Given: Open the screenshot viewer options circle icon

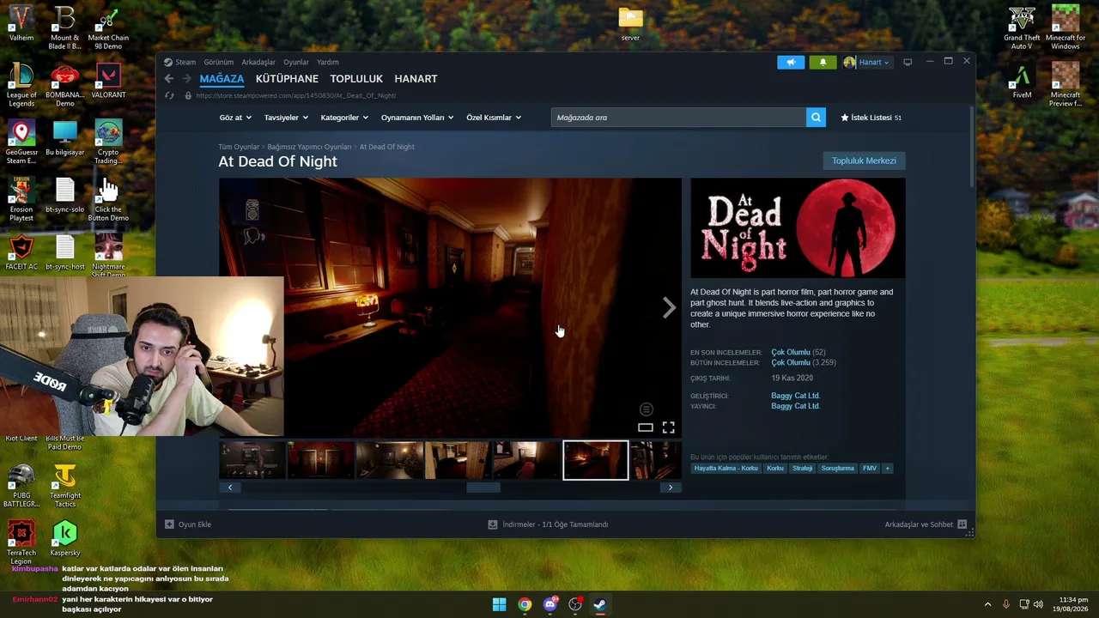Looking at the screenshot, I should [647, 410].
